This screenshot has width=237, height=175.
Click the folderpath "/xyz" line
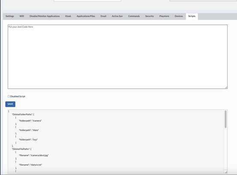point(28,140)
